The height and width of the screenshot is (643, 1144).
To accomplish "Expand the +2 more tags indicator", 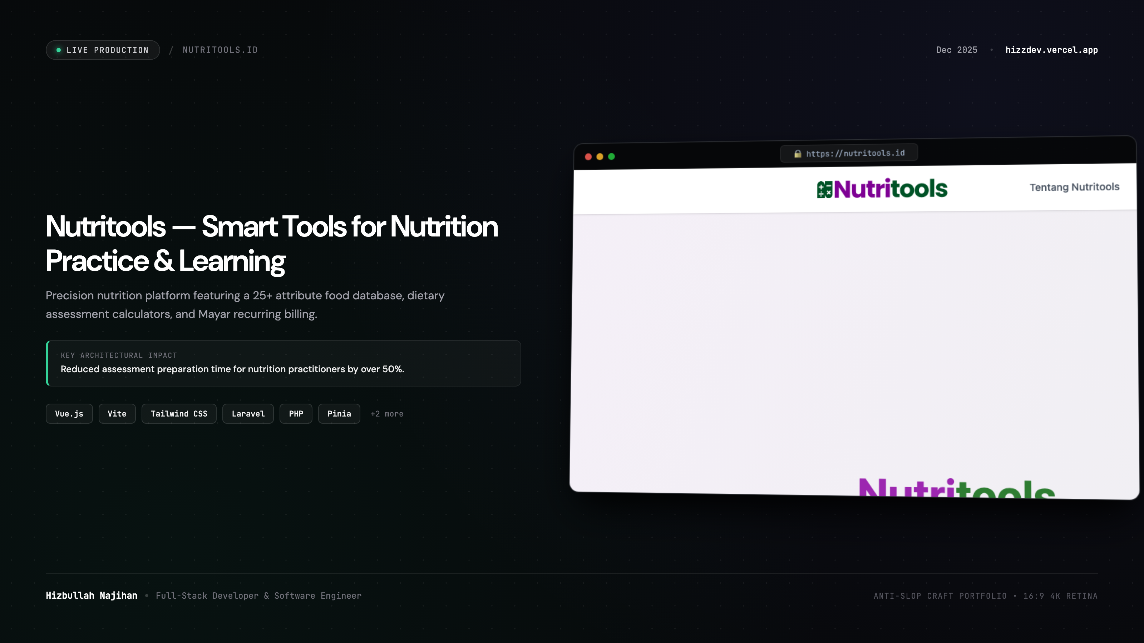I will tap(387, 414).
